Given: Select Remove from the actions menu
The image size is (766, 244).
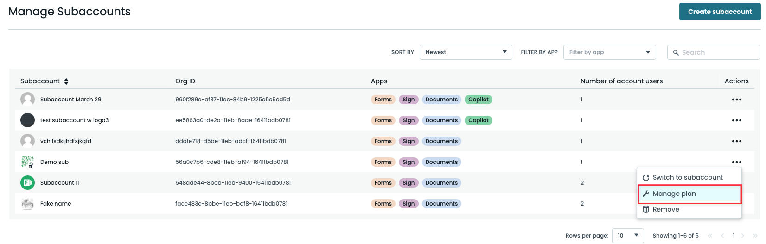Looking at the screenshot, I should 666,209.
